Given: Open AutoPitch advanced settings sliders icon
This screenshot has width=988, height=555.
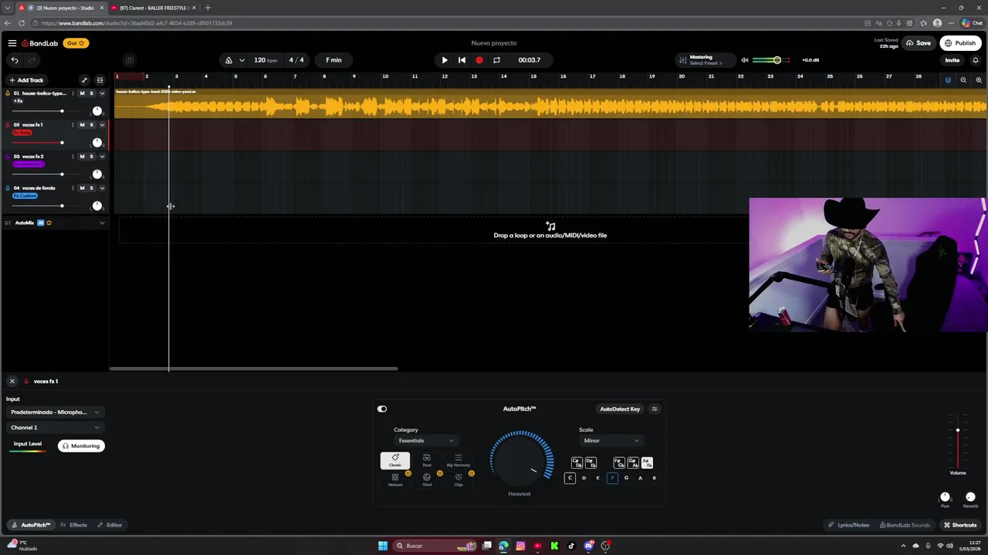Looking at the screenshot, I should point(655,409).
